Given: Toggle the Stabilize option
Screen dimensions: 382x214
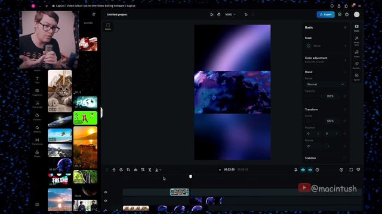Looking at the screenshot, I should tap(345, 158).
